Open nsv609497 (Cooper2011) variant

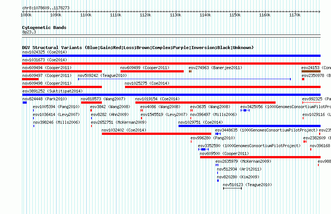coord(47,75)
